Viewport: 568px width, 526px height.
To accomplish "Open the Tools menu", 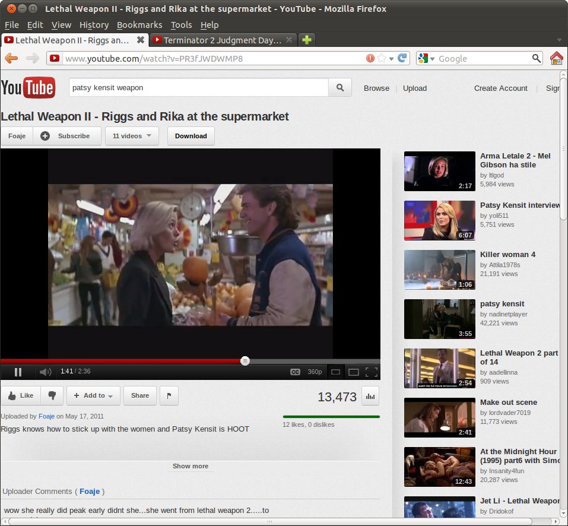I will 181,25.
